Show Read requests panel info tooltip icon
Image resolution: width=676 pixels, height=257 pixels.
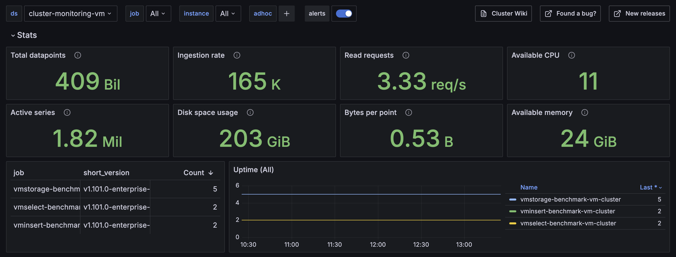[x=406, y=55]
